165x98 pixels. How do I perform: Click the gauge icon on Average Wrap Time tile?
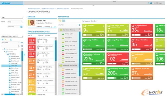tap(109, 40)
